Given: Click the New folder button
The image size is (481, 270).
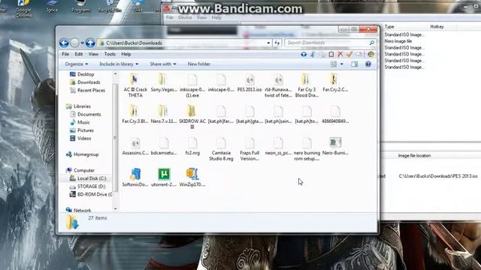Looking at the screenshot, I should point(198,64).
